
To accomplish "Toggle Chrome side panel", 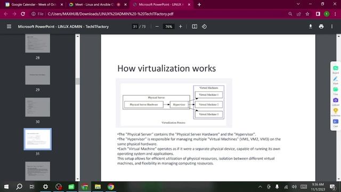I will tap(318, 14).
